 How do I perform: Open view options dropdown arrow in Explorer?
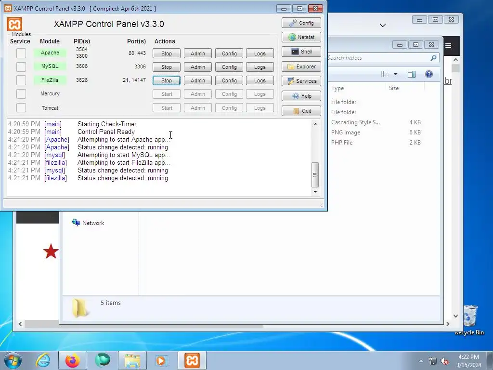[396, 74]
